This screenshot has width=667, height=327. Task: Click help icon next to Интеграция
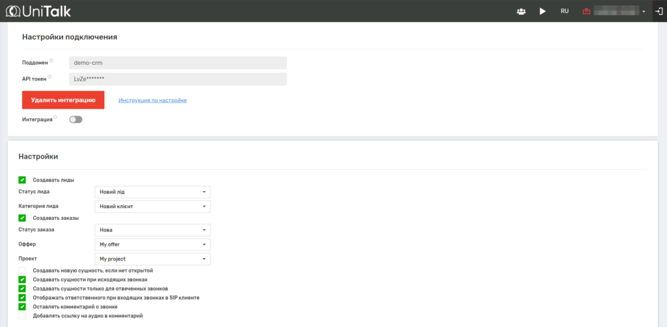point(55,118)
